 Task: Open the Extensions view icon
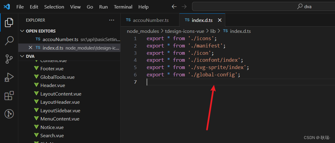pyautogui.click(x=9, y=96)
